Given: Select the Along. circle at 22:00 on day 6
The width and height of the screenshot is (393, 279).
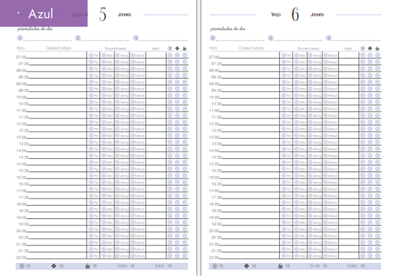Looking at the screenshot, I should point(310,256).
